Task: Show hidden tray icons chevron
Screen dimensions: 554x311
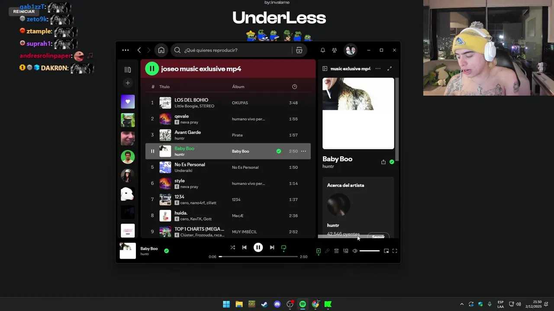Action: click(x=462, y=304)
